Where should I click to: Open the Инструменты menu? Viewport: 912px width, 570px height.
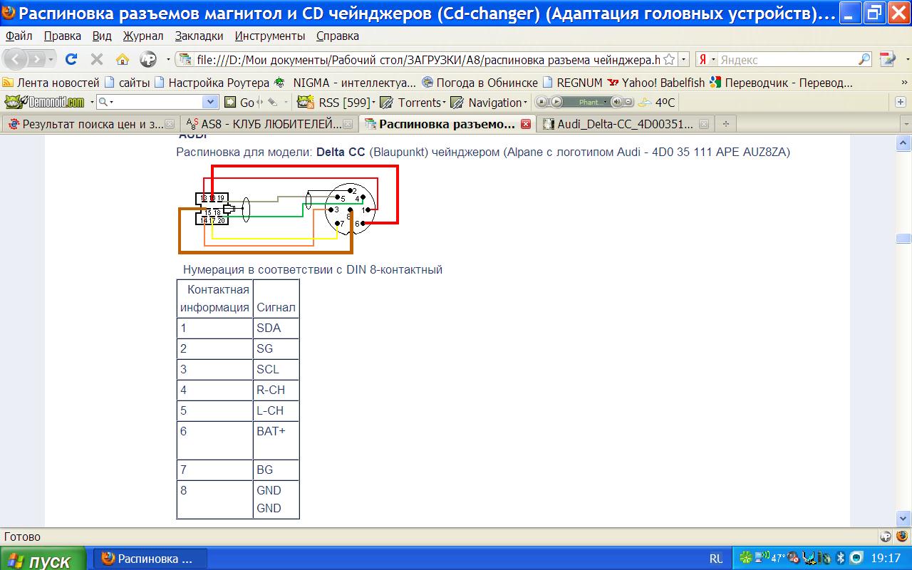coord(270,36)
